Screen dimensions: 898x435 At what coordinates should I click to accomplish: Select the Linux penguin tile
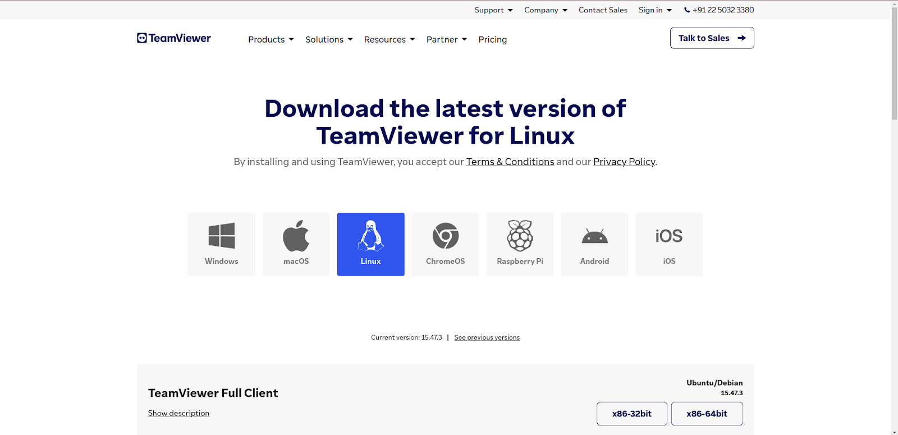[371, 244]
